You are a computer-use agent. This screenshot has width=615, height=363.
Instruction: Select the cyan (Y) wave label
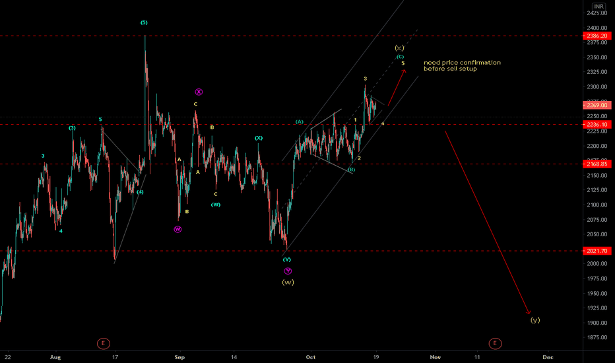(x=286, y=260)
